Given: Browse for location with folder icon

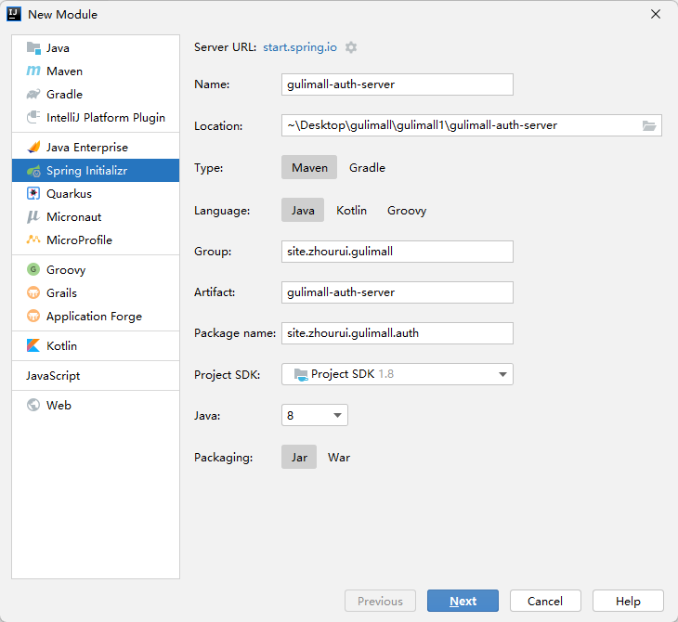Looking at the screenshot, I should click(649, 125).
